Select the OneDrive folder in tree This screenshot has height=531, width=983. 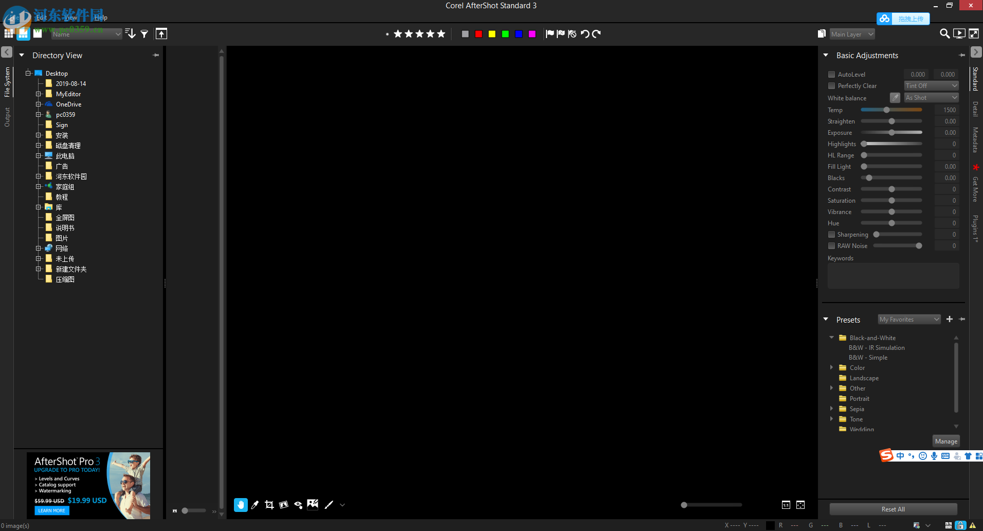(68, 104)
